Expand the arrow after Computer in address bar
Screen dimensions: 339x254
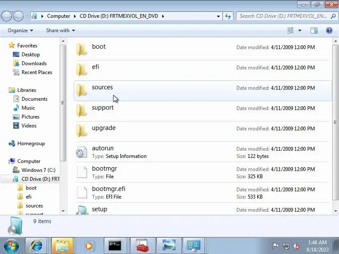tap(75, 16)
